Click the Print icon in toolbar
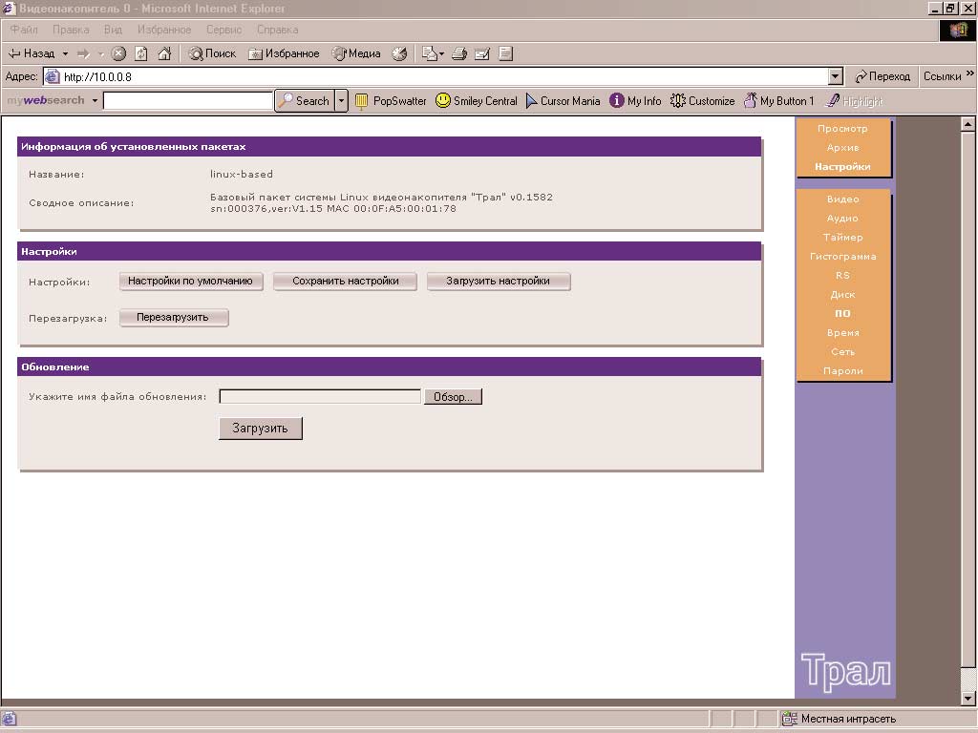This screenshot has height=733, width=978. point(459,53)
